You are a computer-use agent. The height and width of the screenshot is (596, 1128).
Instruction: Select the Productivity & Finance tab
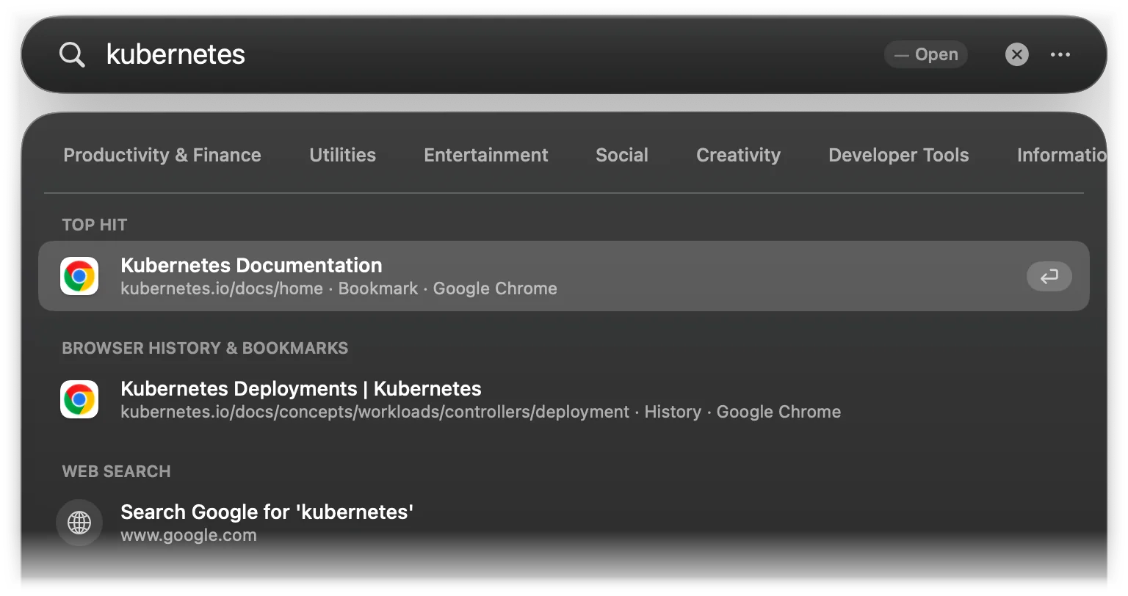tap(162, 155)
